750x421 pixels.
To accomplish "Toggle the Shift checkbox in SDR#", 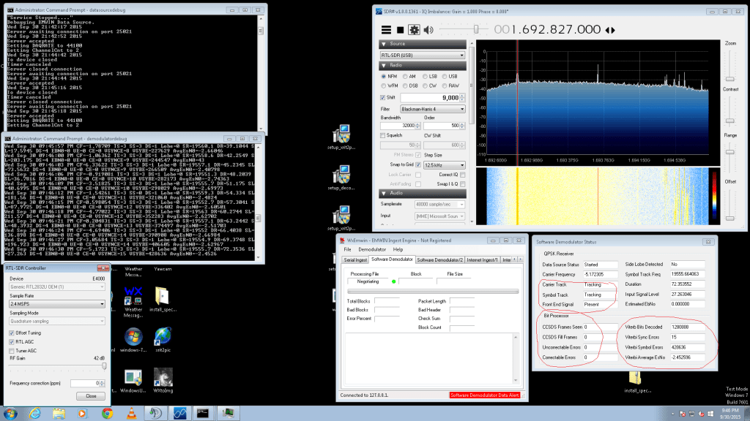I will tap(382, 97).
